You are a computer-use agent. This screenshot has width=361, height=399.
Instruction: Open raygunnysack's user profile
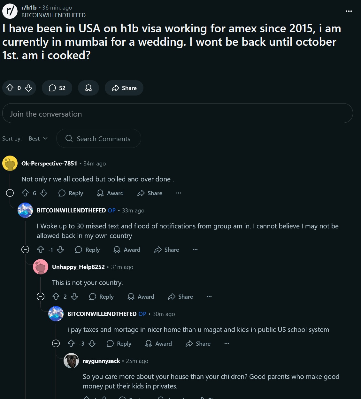(101, 361)
